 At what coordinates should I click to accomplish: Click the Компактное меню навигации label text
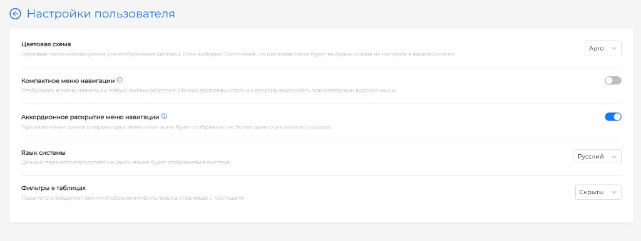[x=68, y=81]
